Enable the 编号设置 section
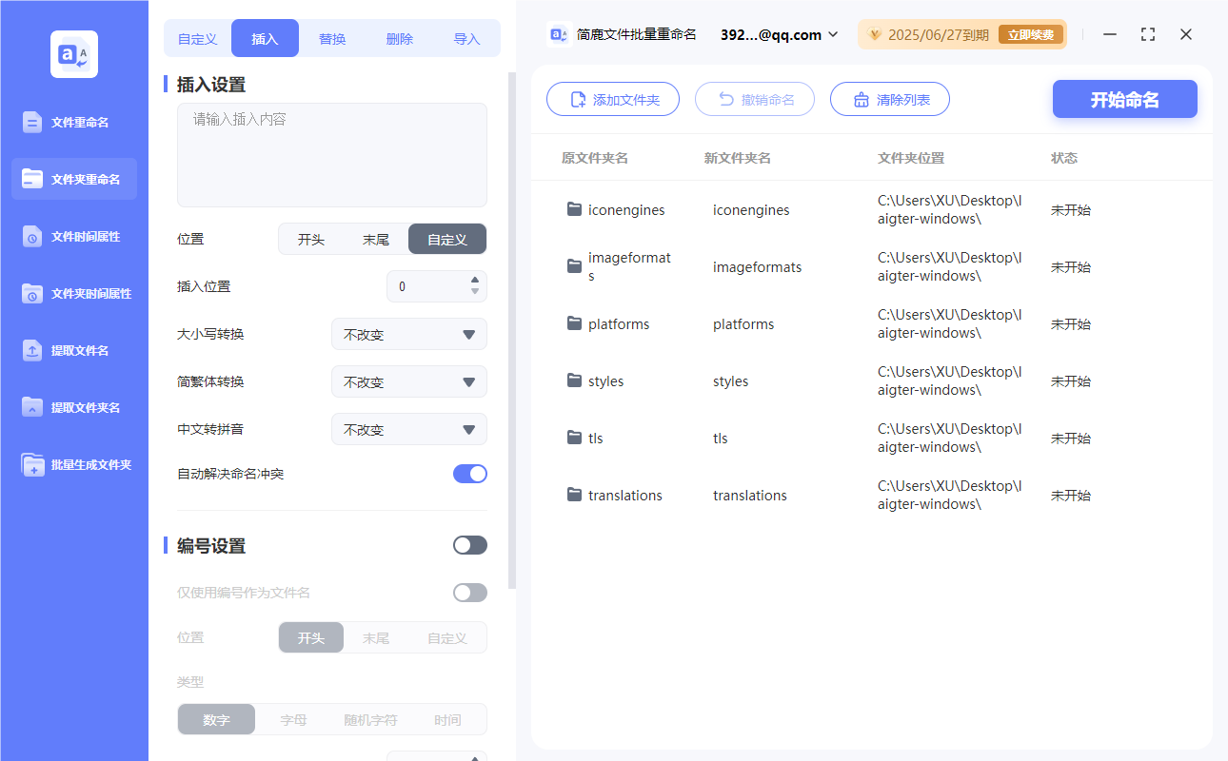The height and width of the screenshot is (761, 1228). tap(469, 544)
